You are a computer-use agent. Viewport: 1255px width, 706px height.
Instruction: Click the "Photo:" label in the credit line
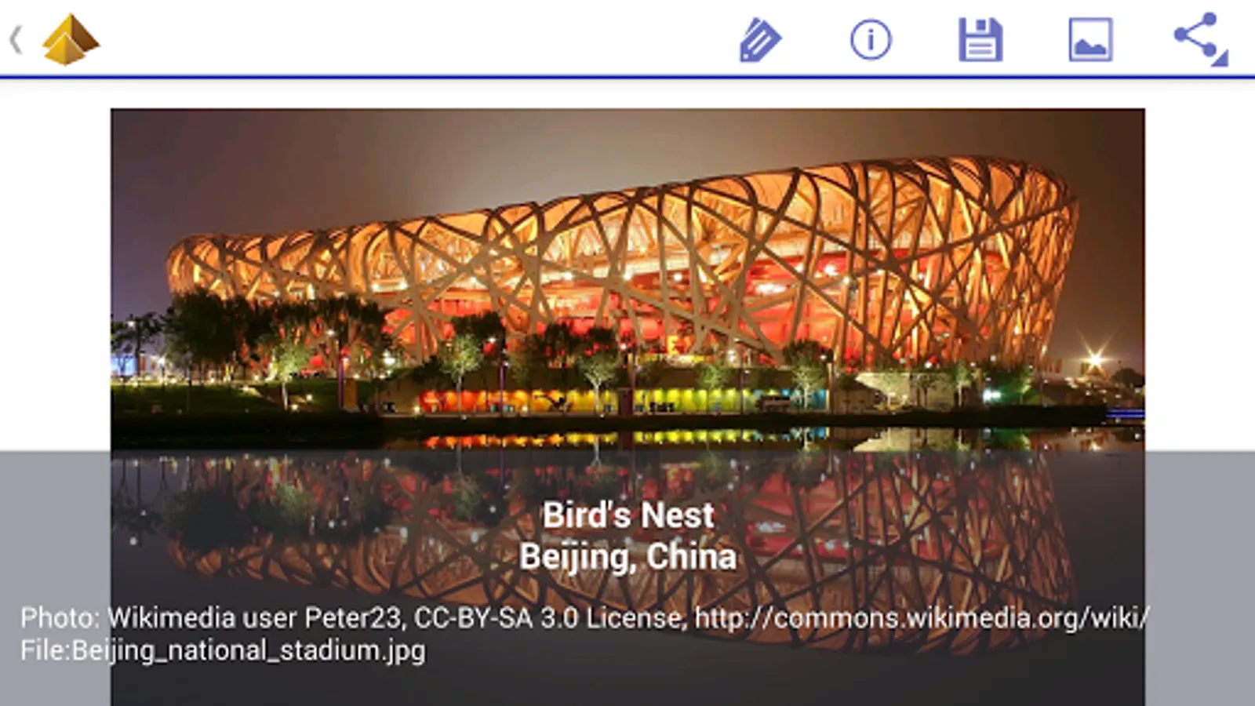click(x=60, y=618)
